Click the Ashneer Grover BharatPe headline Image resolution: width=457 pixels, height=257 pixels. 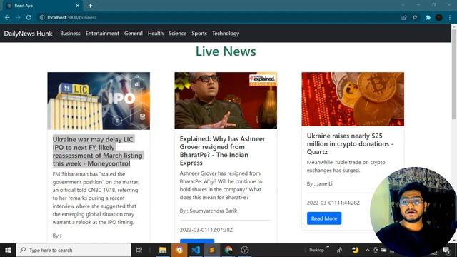(222, 151)
